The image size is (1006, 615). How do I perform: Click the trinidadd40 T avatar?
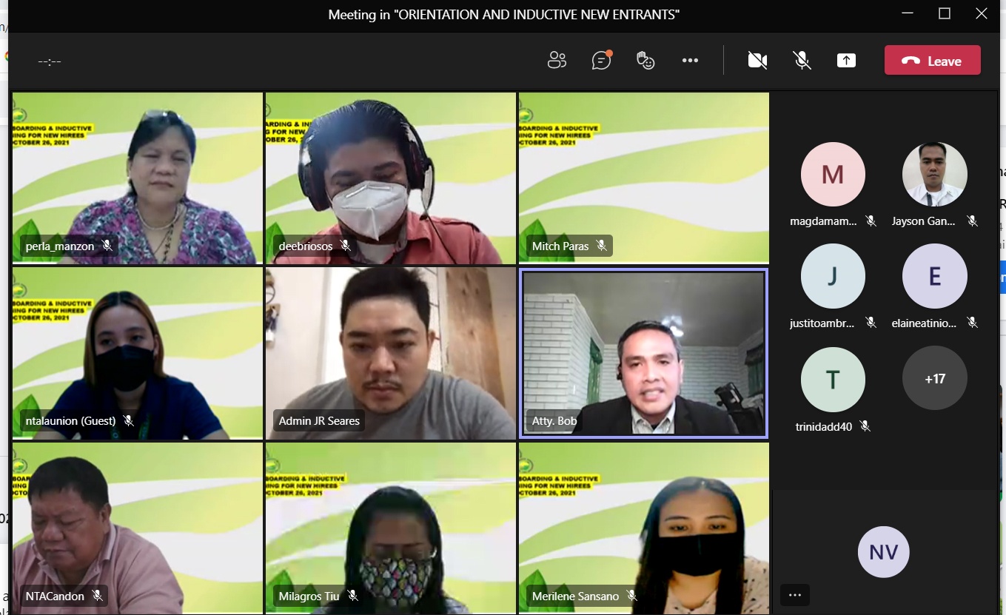(833, 380)
